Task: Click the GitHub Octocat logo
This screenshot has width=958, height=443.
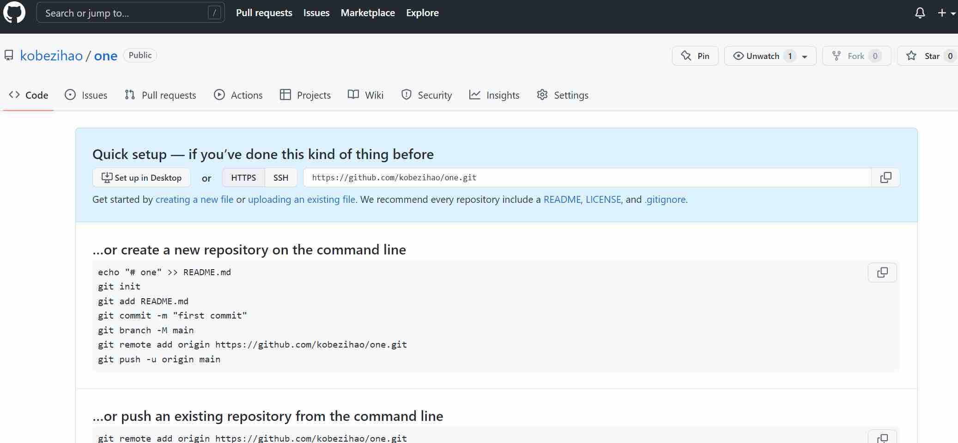Action: pyautogui.click(x=14, y=13)
